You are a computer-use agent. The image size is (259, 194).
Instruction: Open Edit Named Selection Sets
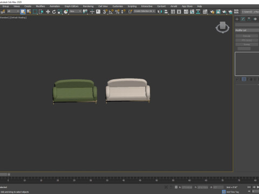pos(130,12)
